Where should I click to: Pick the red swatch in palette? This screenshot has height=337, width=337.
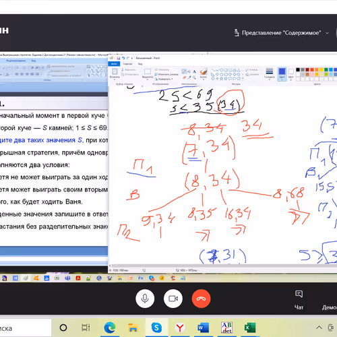[312, 70]
